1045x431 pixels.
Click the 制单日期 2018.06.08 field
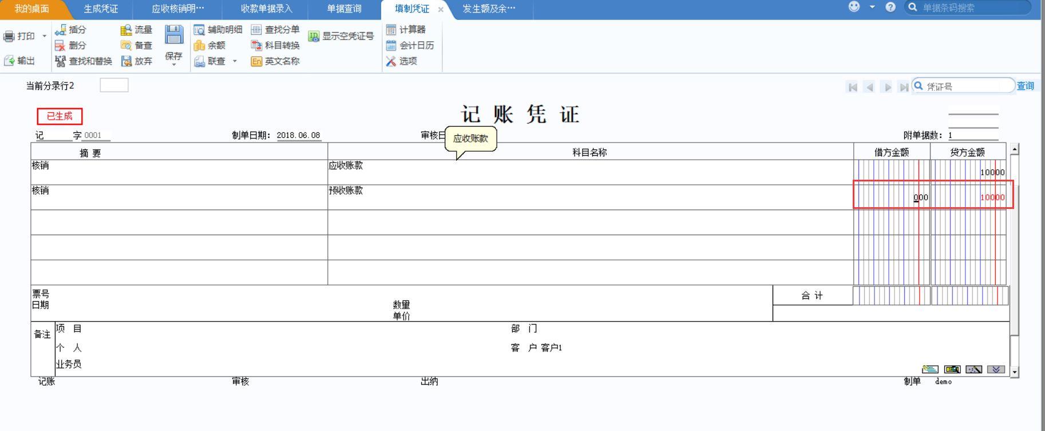(298, 136)
